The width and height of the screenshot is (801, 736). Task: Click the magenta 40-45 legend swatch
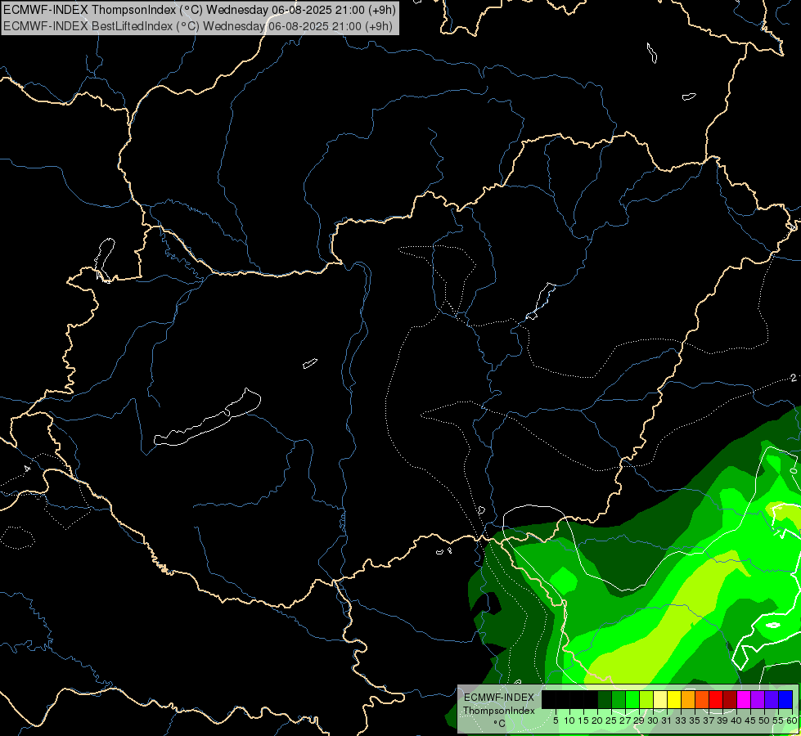(743, 699)
